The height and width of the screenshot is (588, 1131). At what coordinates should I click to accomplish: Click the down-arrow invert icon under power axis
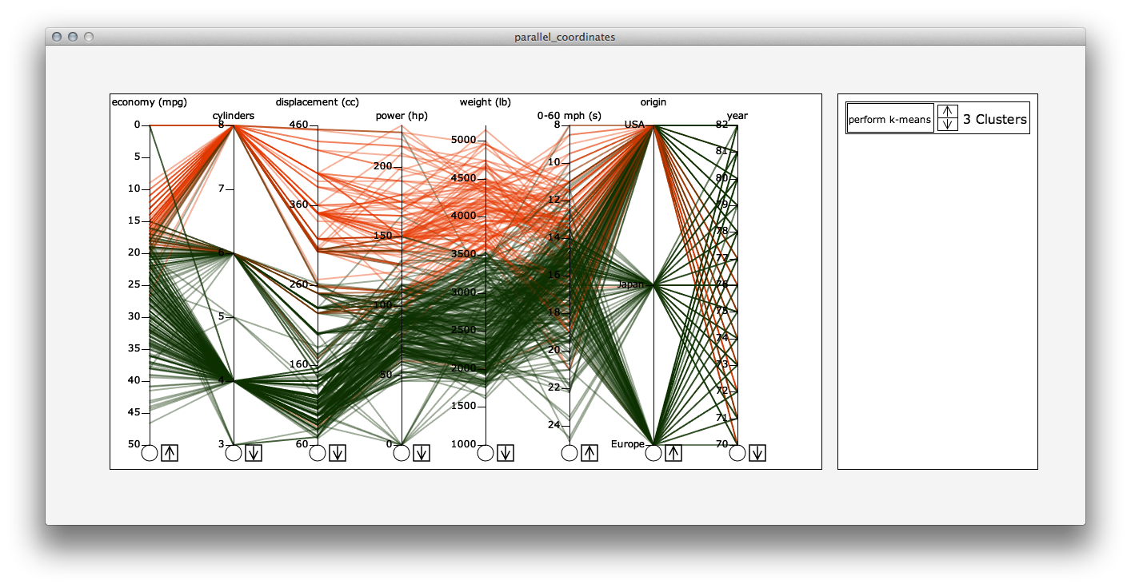click(x=422, y=452)
